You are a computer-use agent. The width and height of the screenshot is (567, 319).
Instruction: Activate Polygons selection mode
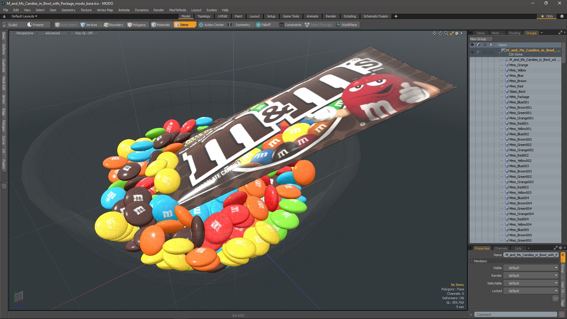pos(136,25)
